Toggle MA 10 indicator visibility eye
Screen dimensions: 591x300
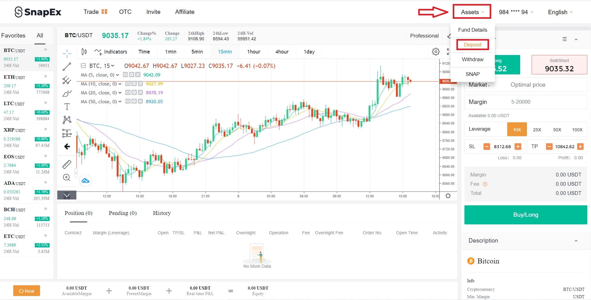pyautogui.click(x=128, y=84)
